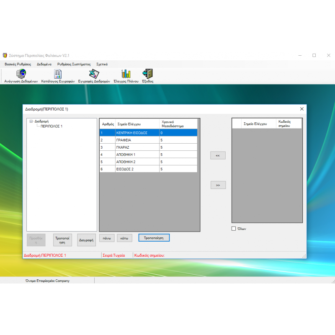
Task: Open the Δεδομένα menu
Action: pyautogui.click(x=44, y=64)
